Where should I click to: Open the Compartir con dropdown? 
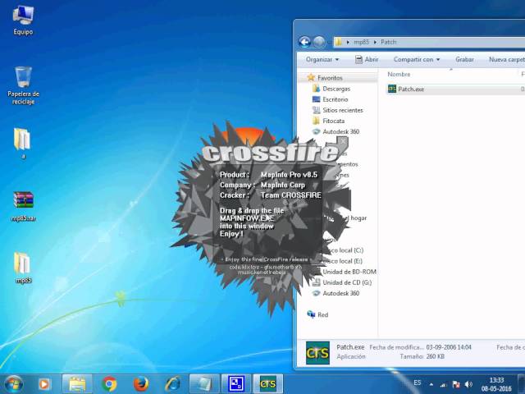click(417, 60)
